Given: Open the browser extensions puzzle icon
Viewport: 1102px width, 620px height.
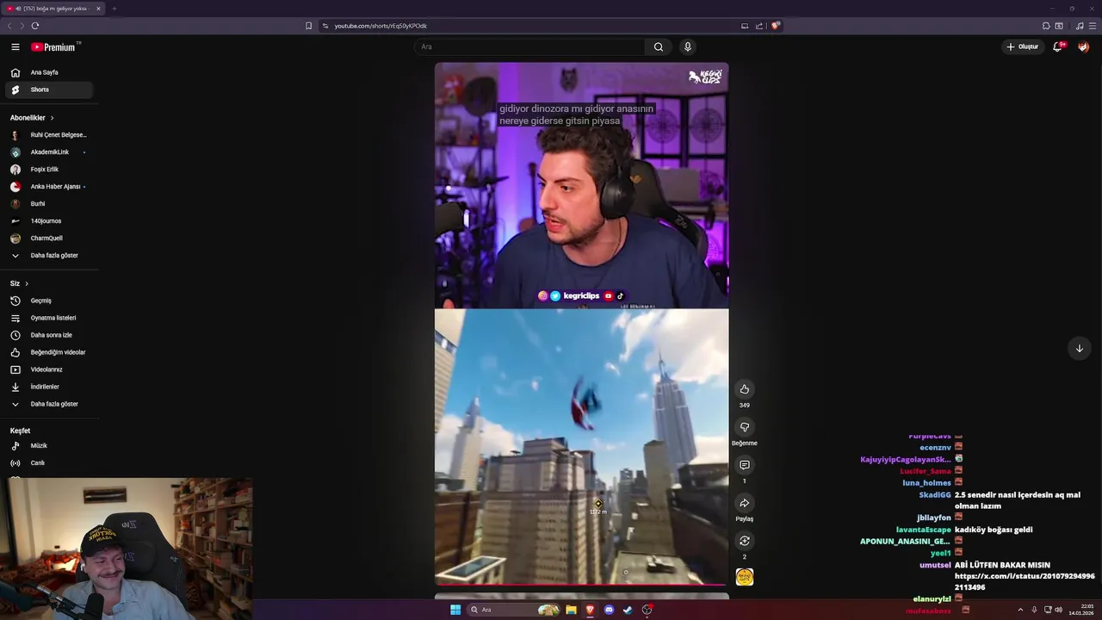Looking at the screenshot, I should click(1046, 26).
